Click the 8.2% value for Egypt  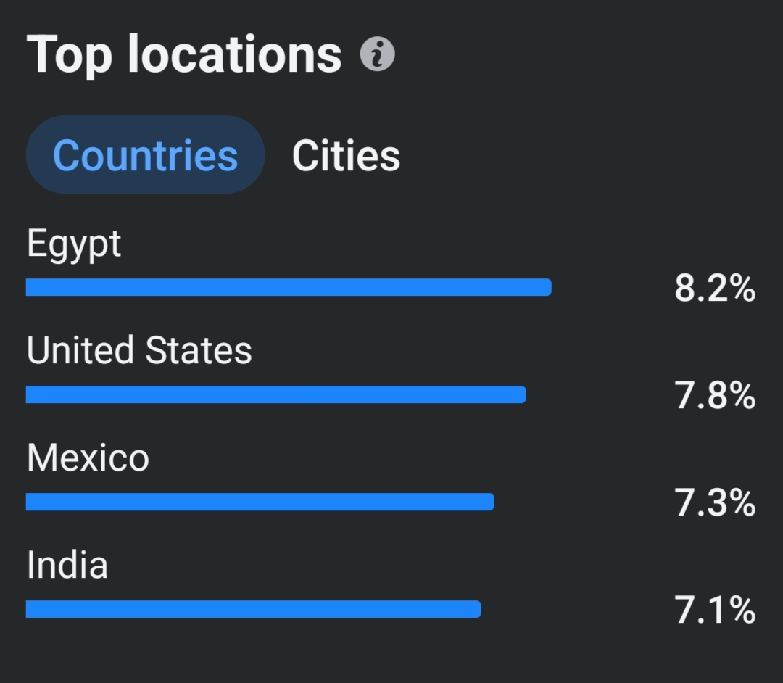click(715, 289)
